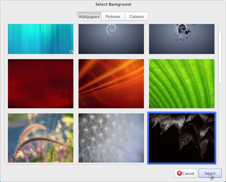Confirm with the Select button
The width and height of the screenshot is (226, 182).
pos(210,173)
